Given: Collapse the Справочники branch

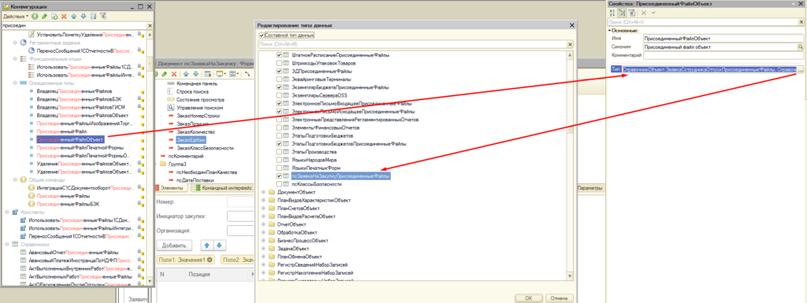Looking at the screenshot, I should 6,245.
